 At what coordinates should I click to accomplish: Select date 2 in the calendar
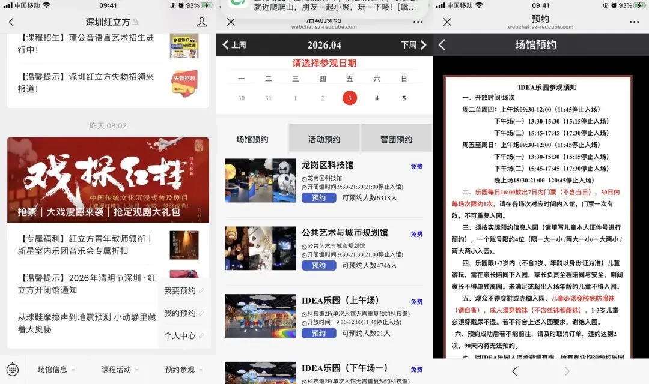tap(323, 98)
